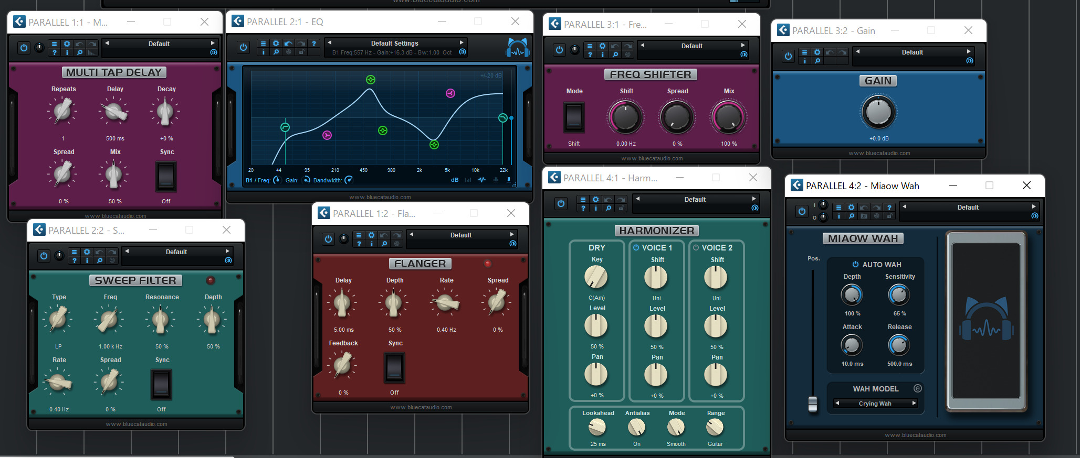
Task: Click the Pos. pedal slider in Miaow Wah
Action: tap(813, 404)
